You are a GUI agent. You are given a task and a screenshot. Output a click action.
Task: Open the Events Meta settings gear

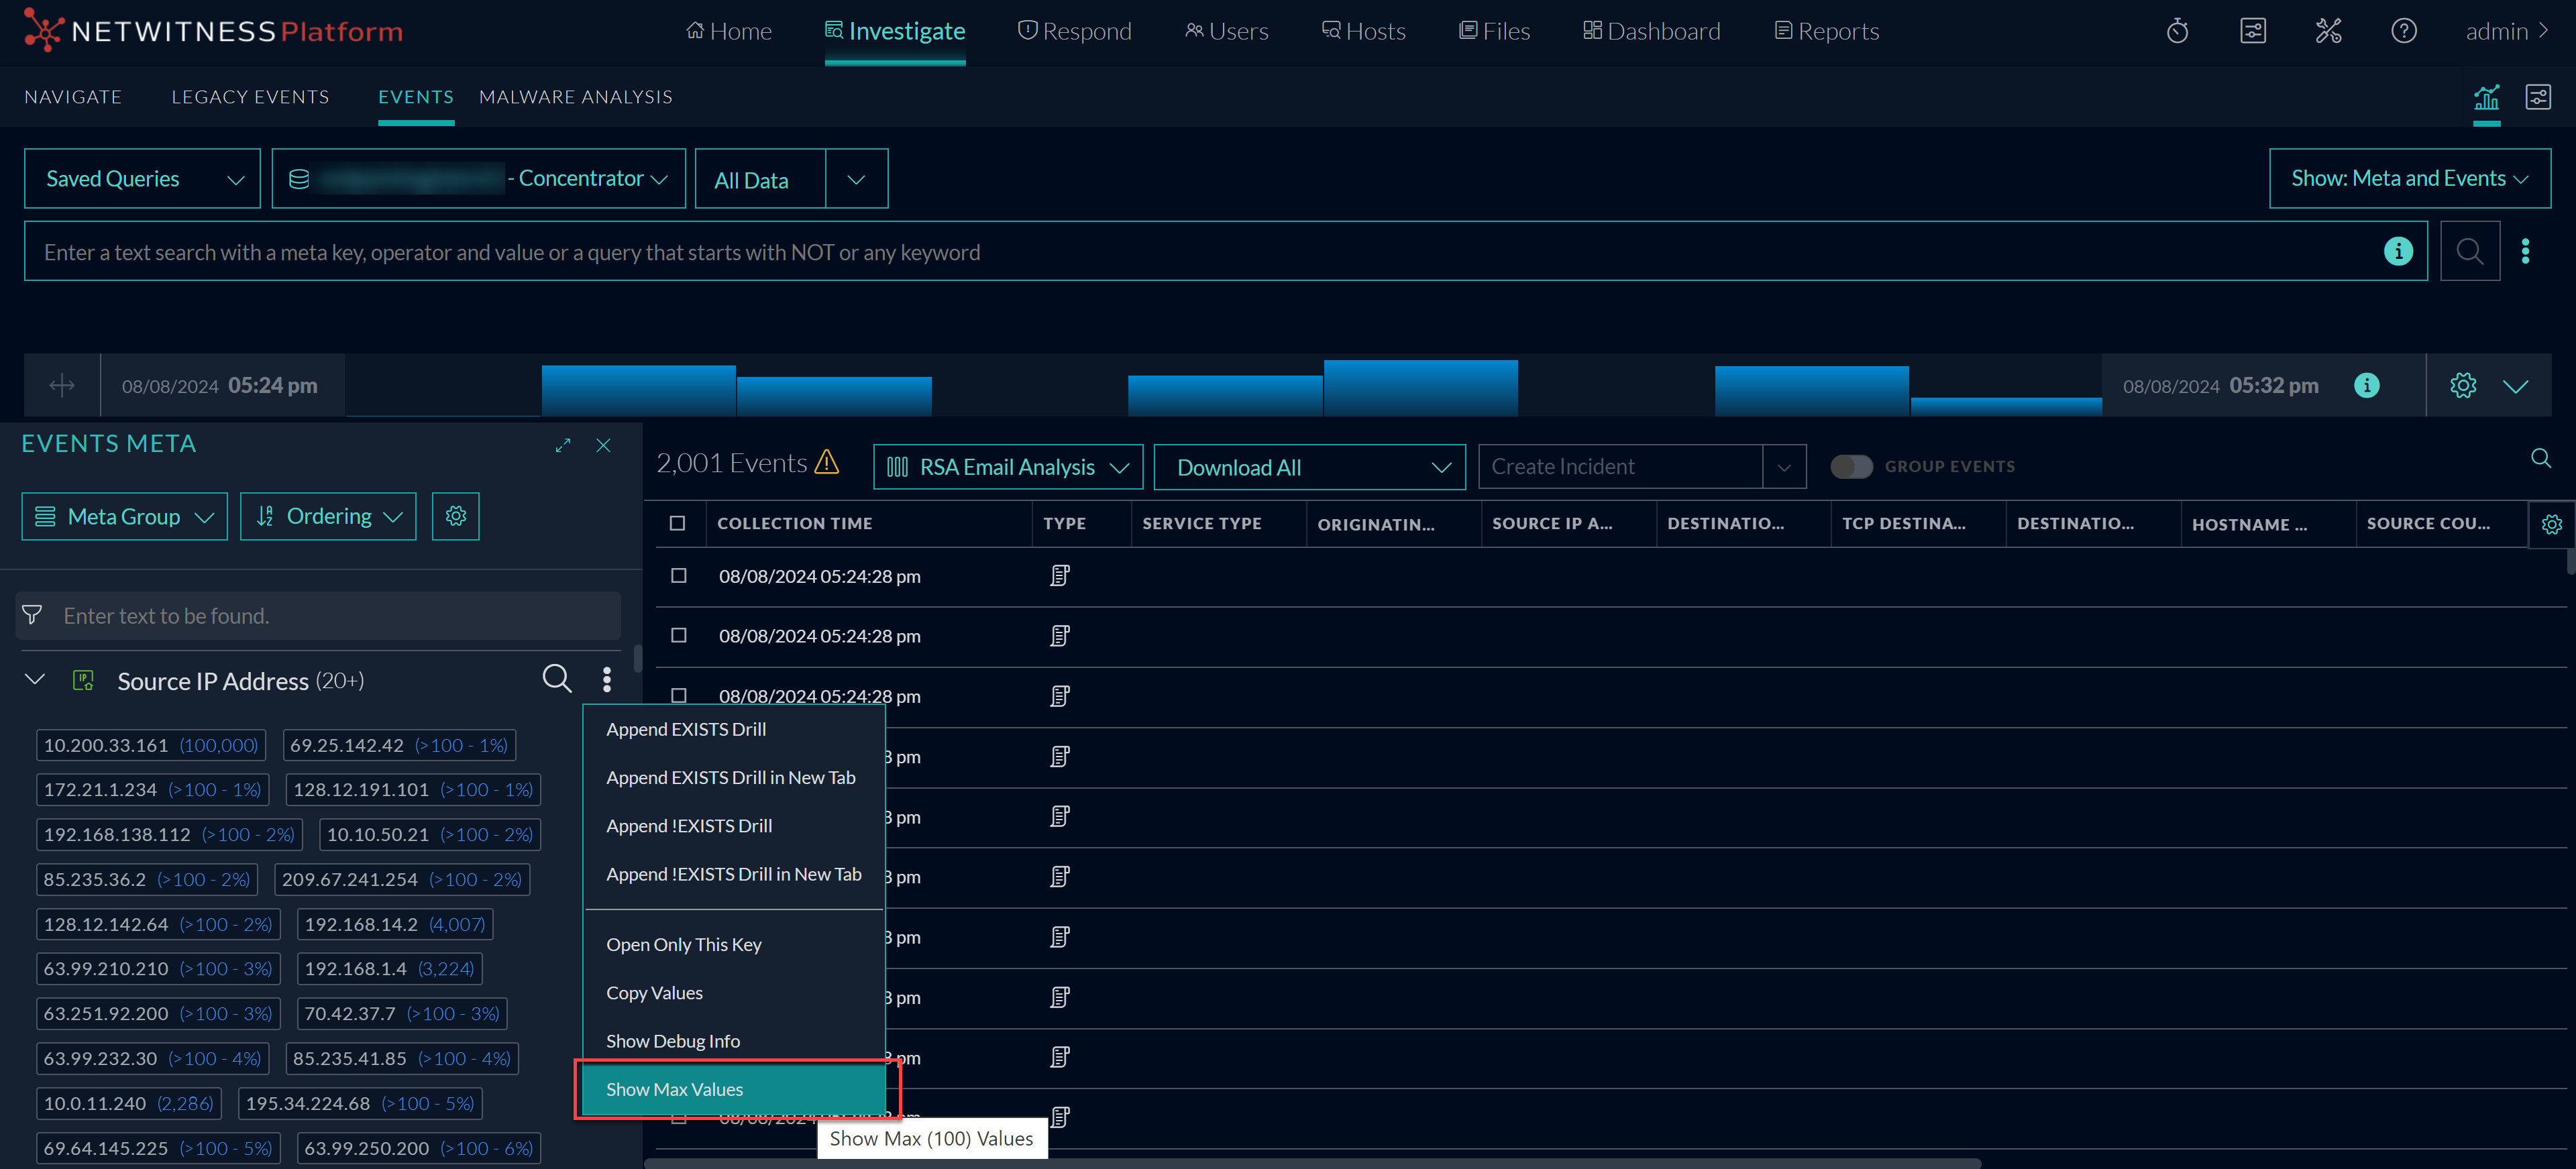(x=456, y=516)
